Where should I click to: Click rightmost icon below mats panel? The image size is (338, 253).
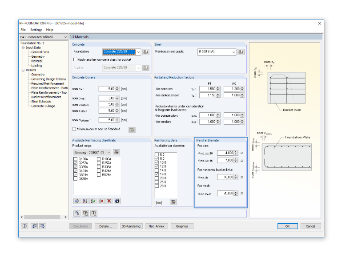click(x=94, y=213)
